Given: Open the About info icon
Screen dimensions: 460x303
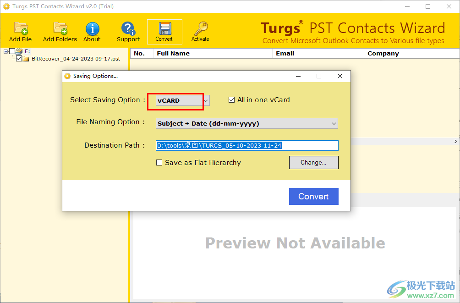Looking at the screenshot, I should point(92,29).
